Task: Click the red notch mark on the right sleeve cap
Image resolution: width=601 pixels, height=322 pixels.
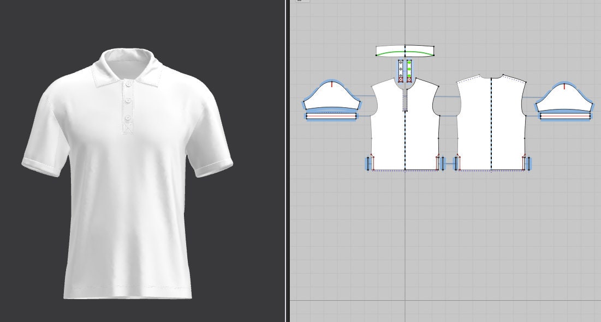Action: tap(565, 86)
